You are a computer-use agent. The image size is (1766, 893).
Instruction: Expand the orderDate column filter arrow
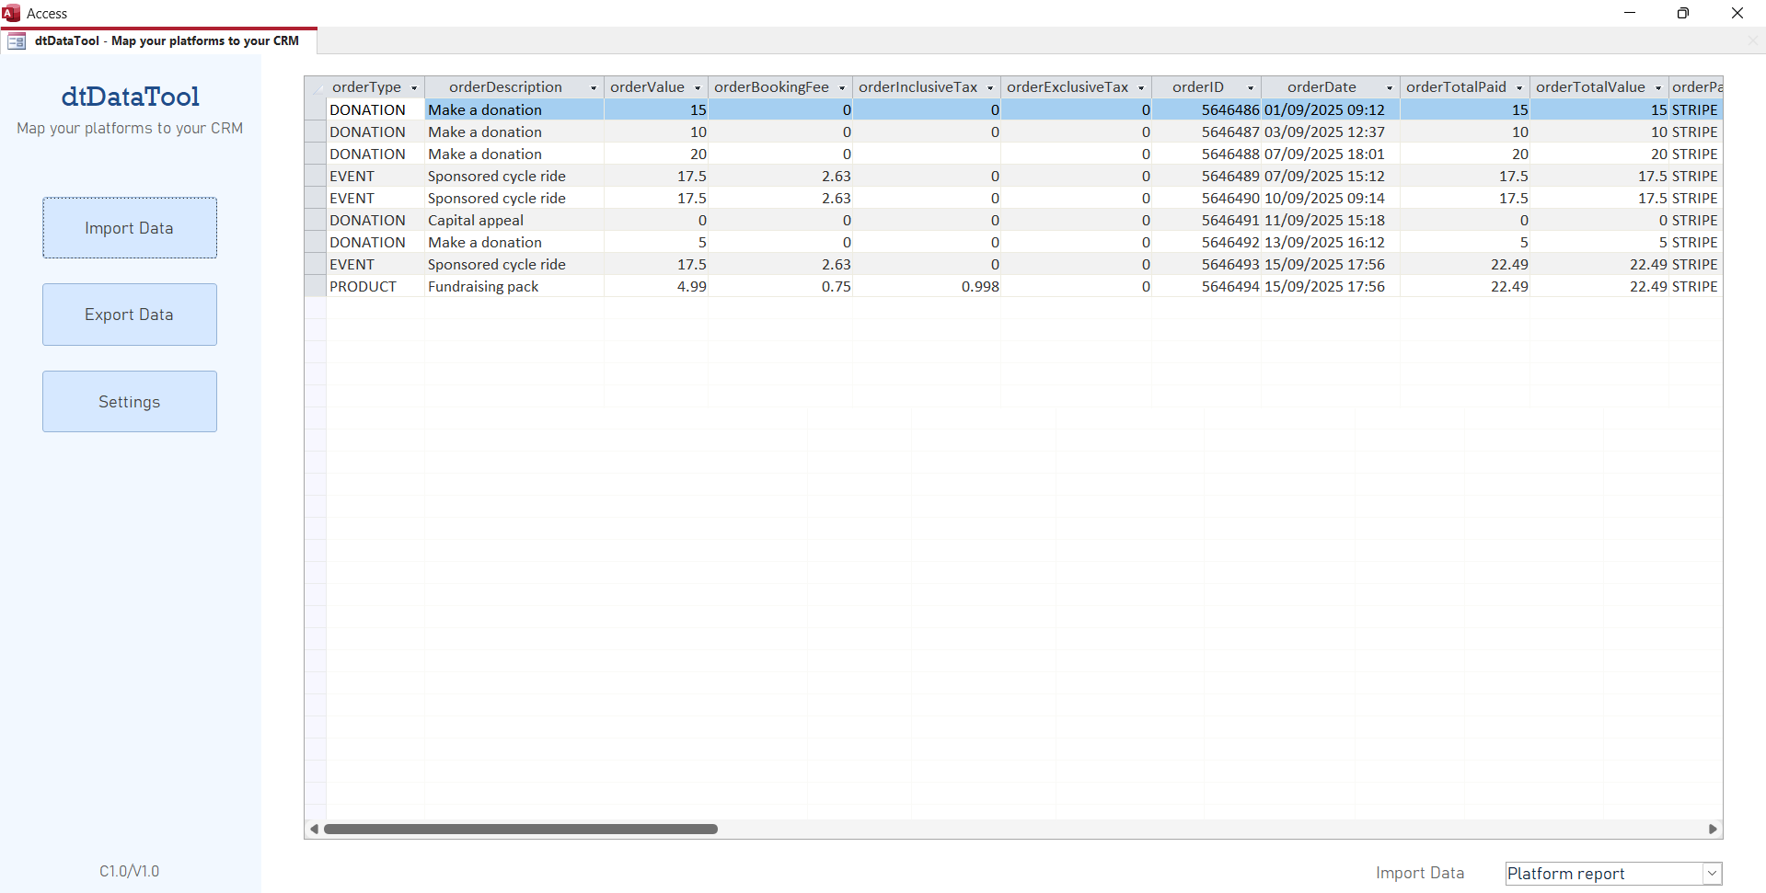pyautogui.click(x=1390, y=88)
